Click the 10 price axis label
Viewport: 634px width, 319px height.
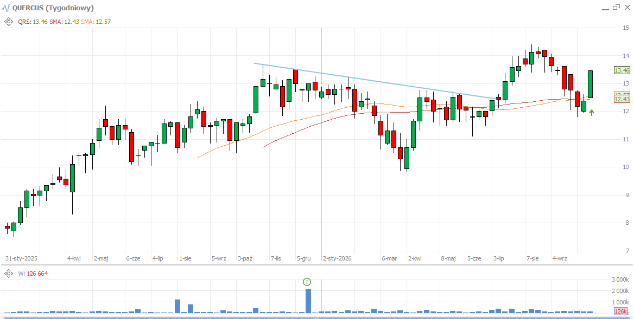point(626,167)
